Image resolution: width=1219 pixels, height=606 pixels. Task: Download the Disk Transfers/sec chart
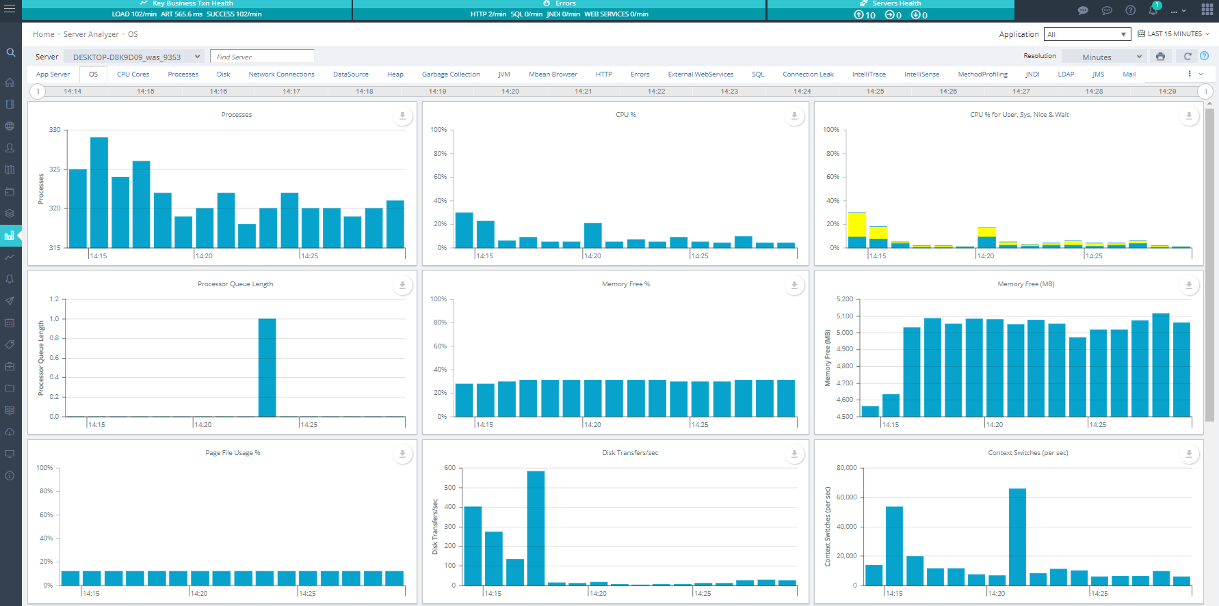[x=794, y=454]
